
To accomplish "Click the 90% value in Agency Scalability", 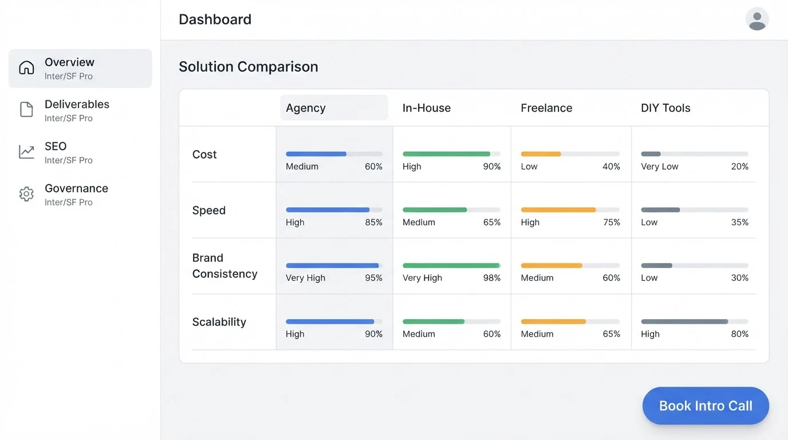I will (374, 334).
